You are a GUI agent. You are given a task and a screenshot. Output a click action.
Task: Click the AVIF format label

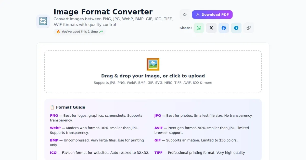click(x=159, y=128)
